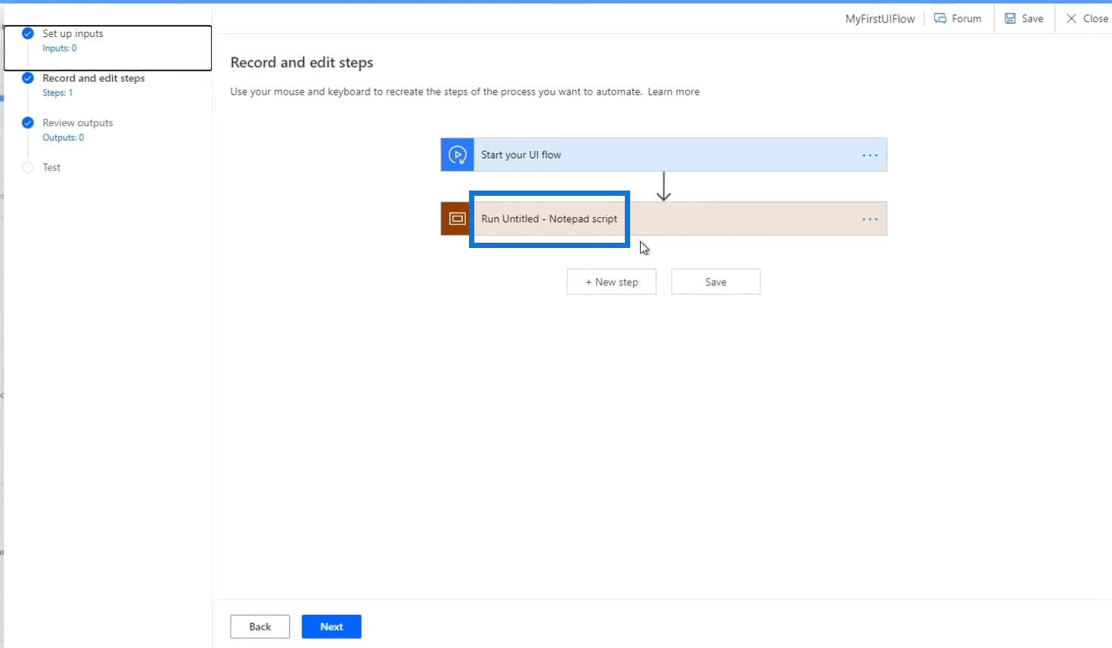
Task: Select the empty Test step circle
Action: (x=28, y=167)
